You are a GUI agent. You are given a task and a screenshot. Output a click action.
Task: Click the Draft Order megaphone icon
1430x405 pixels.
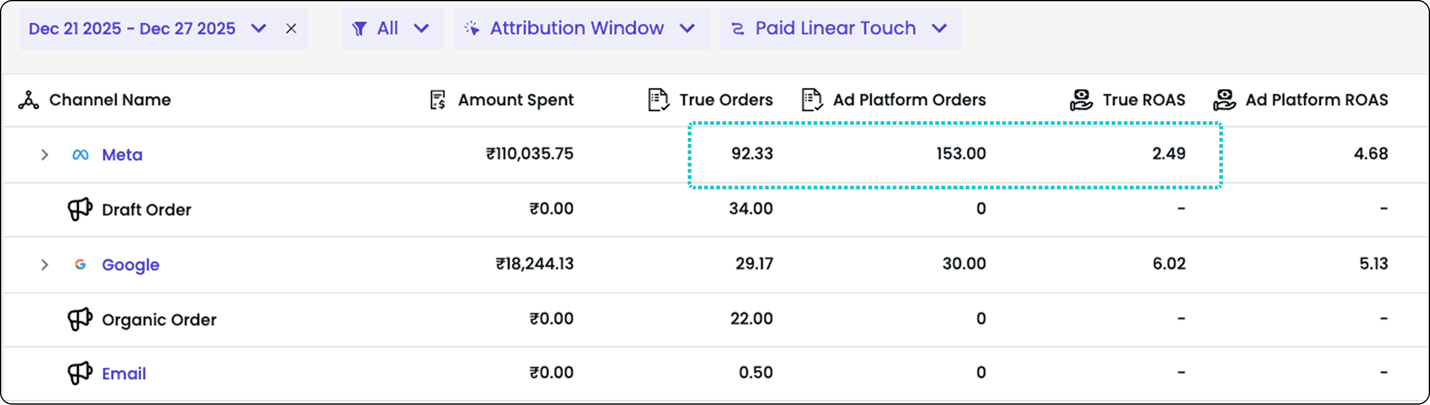point(80,209)
